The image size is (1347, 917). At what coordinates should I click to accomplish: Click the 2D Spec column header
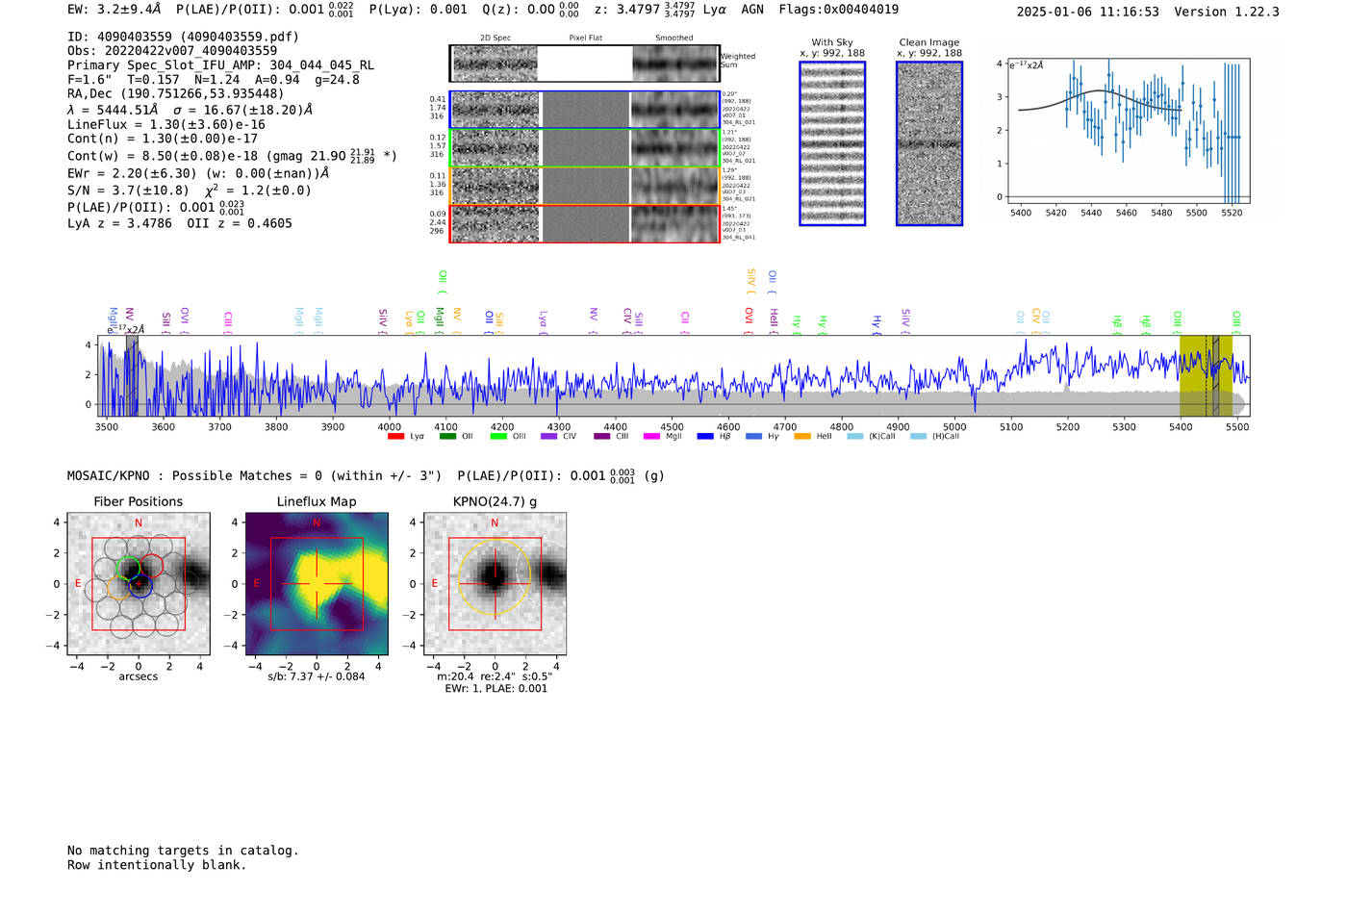[x=496, y=38]
